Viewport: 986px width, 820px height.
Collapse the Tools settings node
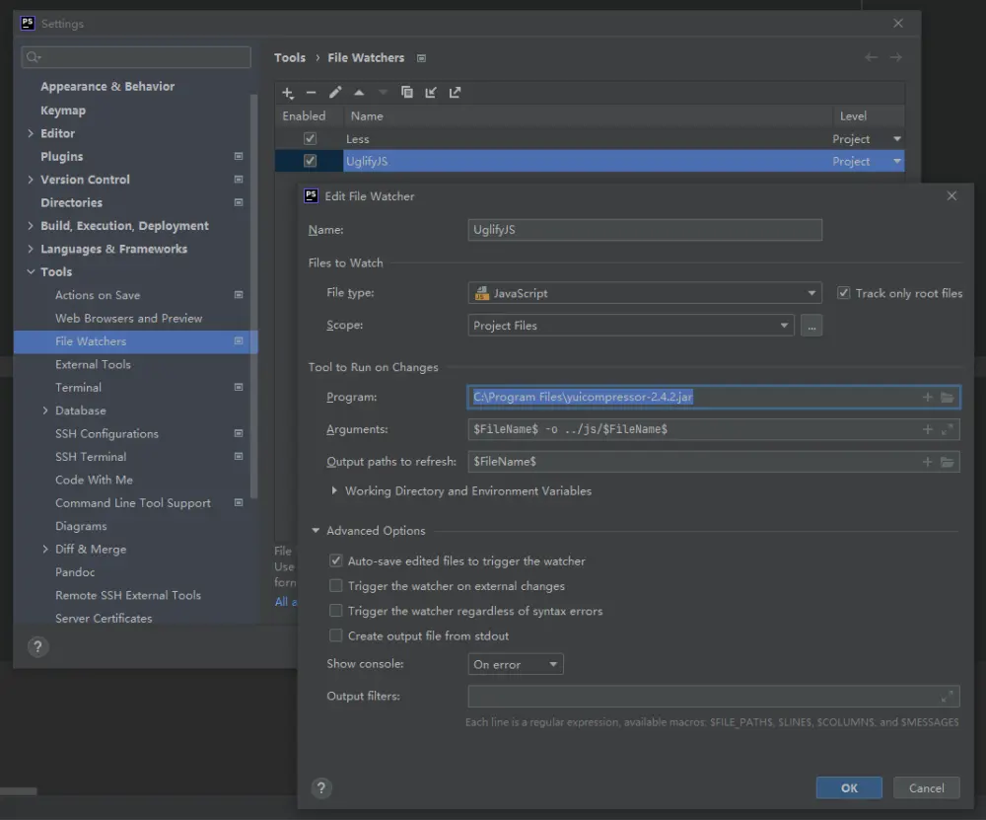31,272
